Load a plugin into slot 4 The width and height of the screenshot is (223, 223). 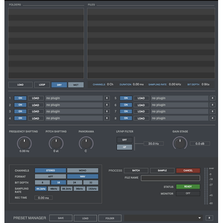(x=36, y=118)
